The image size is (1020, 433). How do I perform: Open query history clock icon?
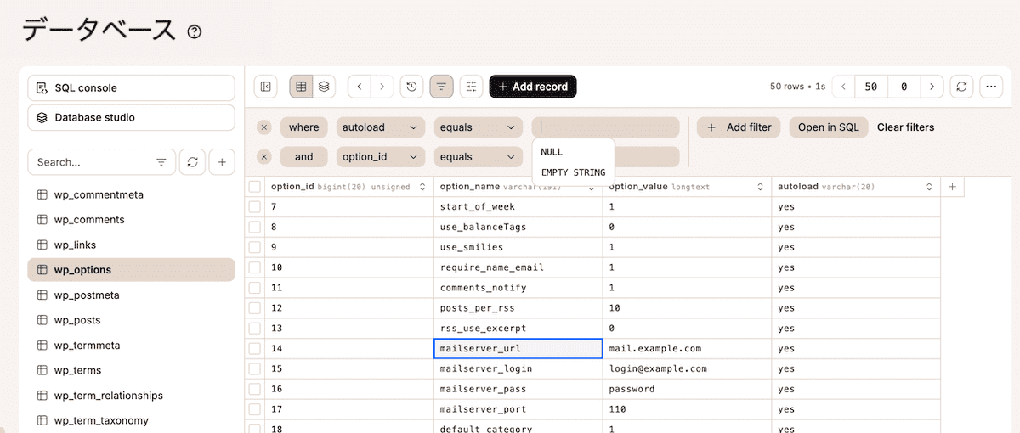pyautogui.click(x=411, y=87)
